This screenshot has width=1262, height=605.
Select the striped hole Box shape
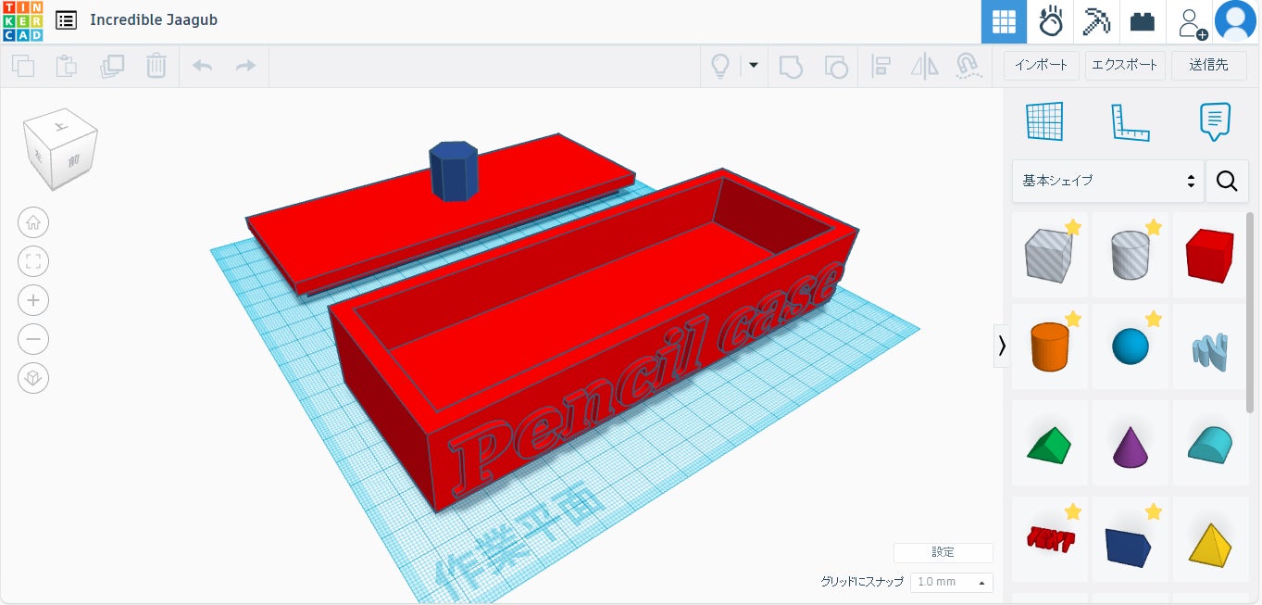pyautogui.click(x=1049, y=254)
